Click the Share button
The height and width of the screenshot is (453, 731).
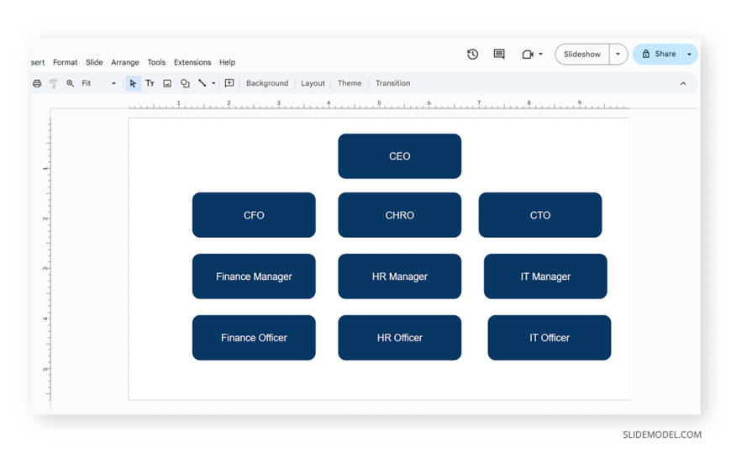(x=658, y=54)
